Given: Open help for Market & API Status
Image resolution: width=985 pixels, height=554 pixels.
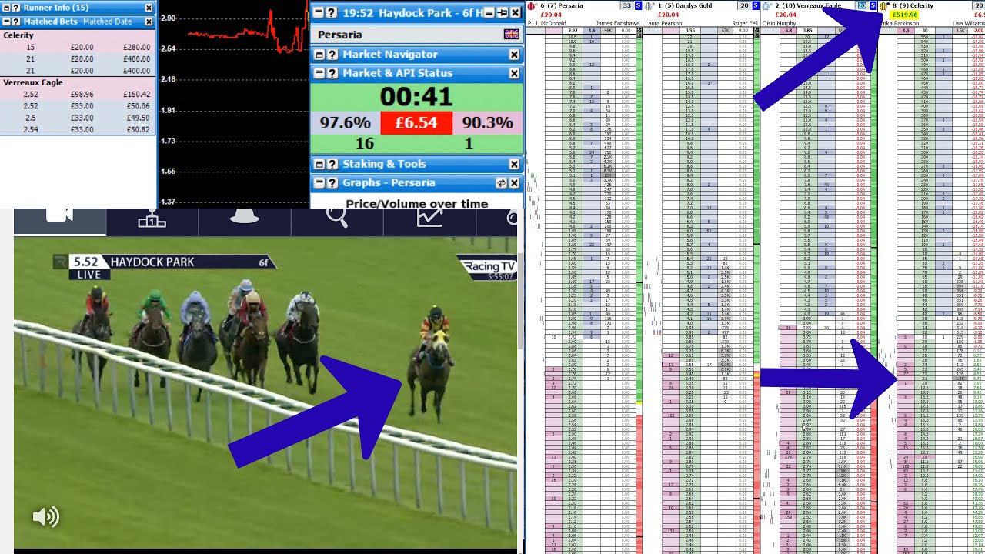Looking at the screenshot, I should 332,74.
